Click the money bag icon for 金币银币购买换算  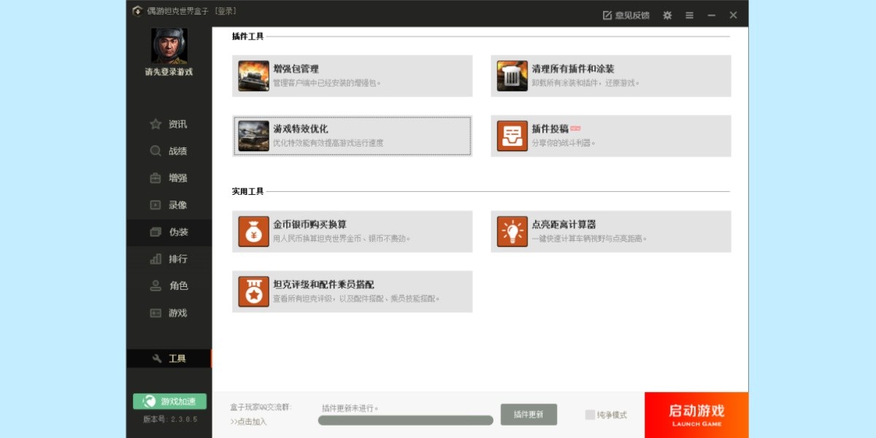tap(253, 231)
